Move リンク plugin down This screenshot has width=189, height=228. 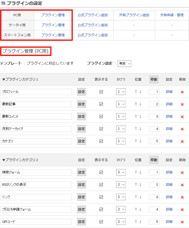pos(140,197)
